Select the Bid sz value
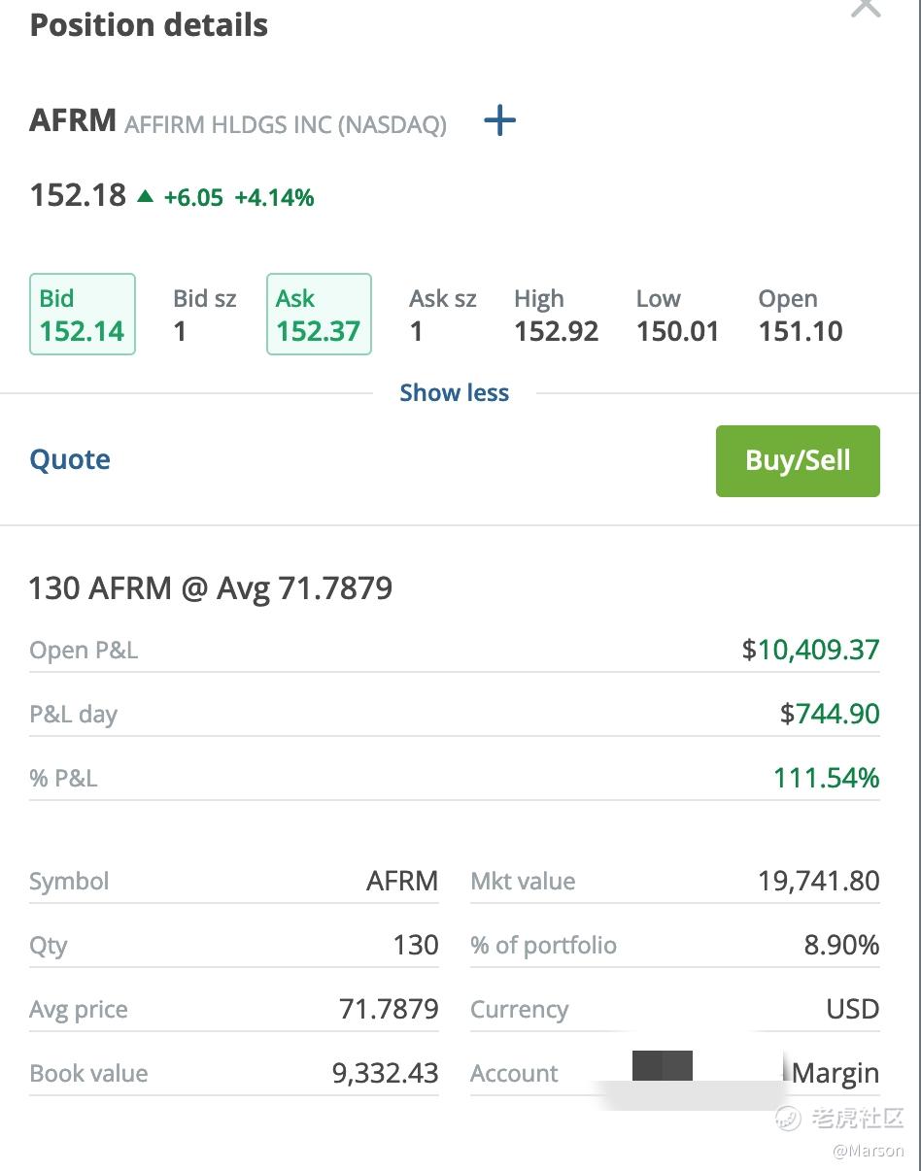The image size is (921, 1171). click(180, 332)
